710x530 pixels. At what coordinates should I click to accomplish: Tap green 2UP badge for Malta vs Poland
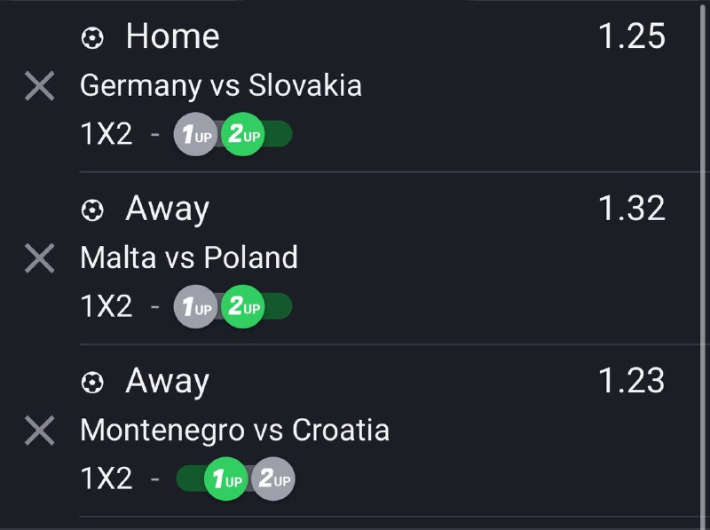242,307
